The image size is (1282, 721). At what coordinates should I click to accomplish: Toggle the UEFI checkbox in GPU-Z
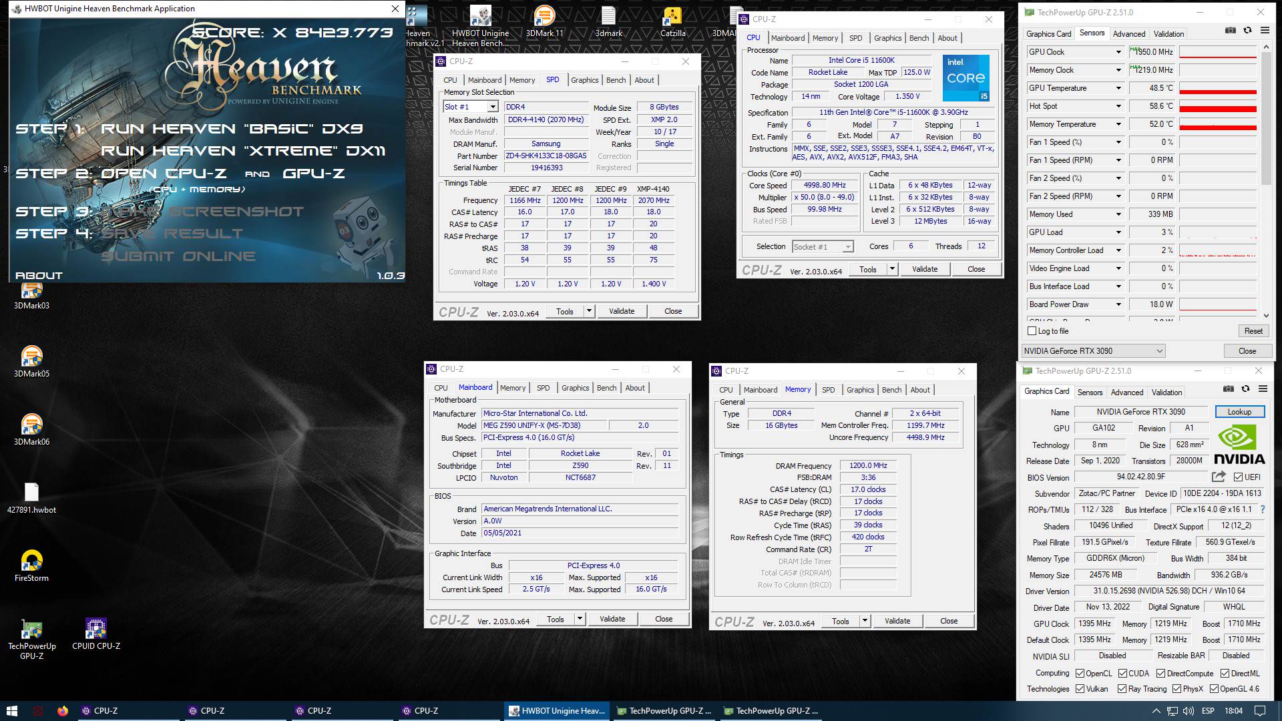click(1239, 477)
